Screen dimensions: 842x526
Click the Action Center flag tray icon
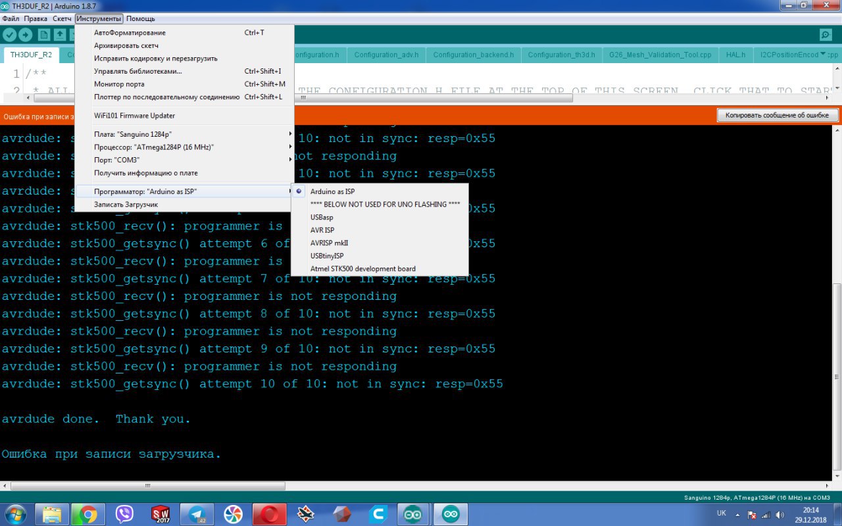pos(752,514)
